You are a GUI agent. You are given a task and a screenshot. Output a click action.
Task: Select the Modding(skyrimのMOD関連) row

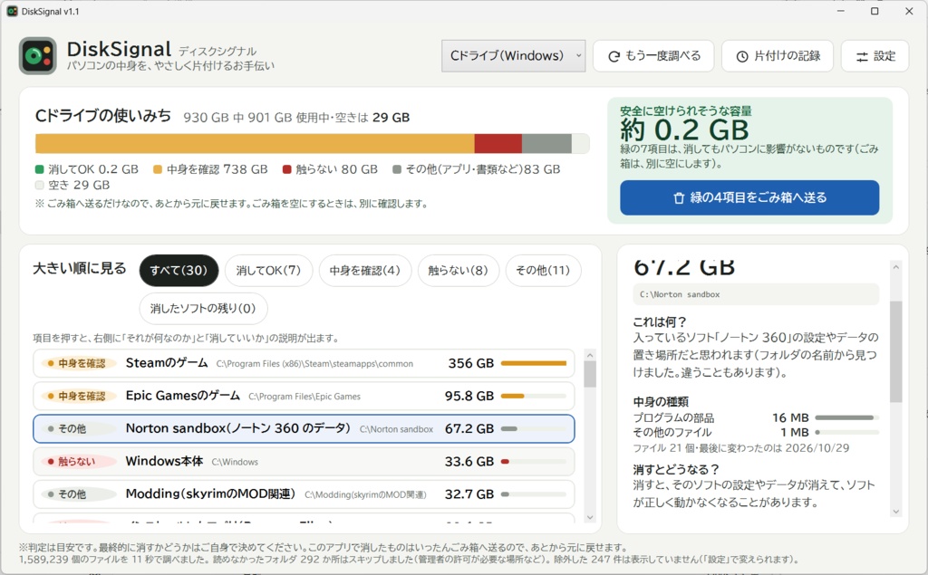point(304,494)
